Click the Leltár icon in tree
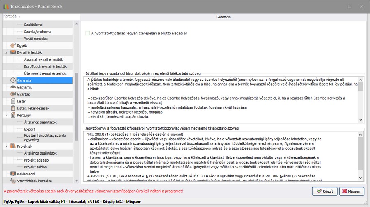 (13, 101)
